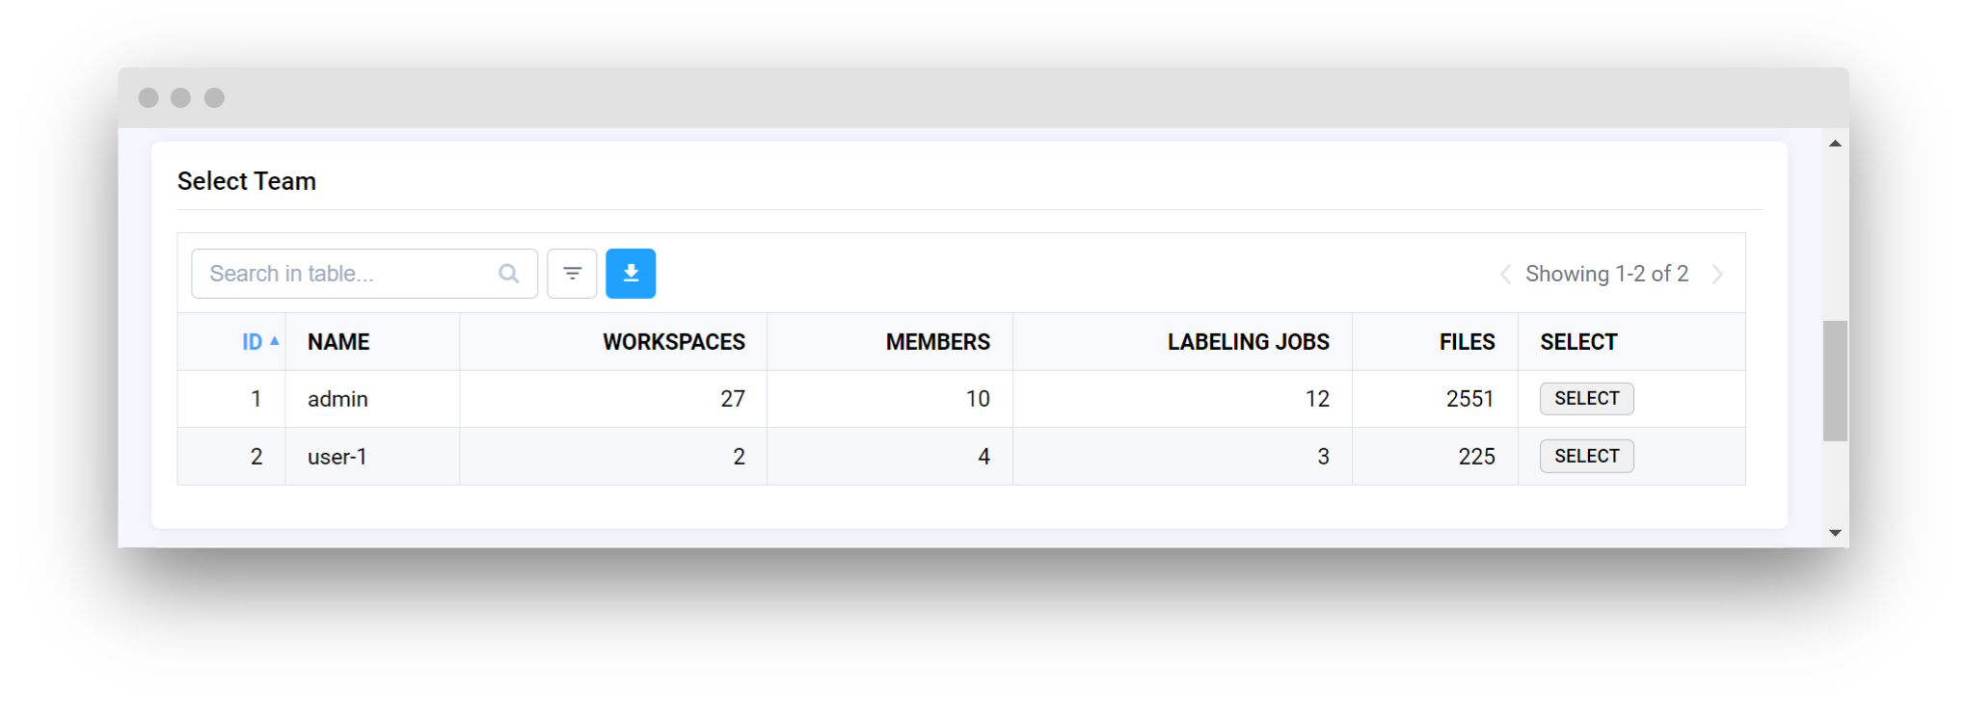
Task: Click inside the search in table field
Action: pyautogui.click(x=347, y=273)
